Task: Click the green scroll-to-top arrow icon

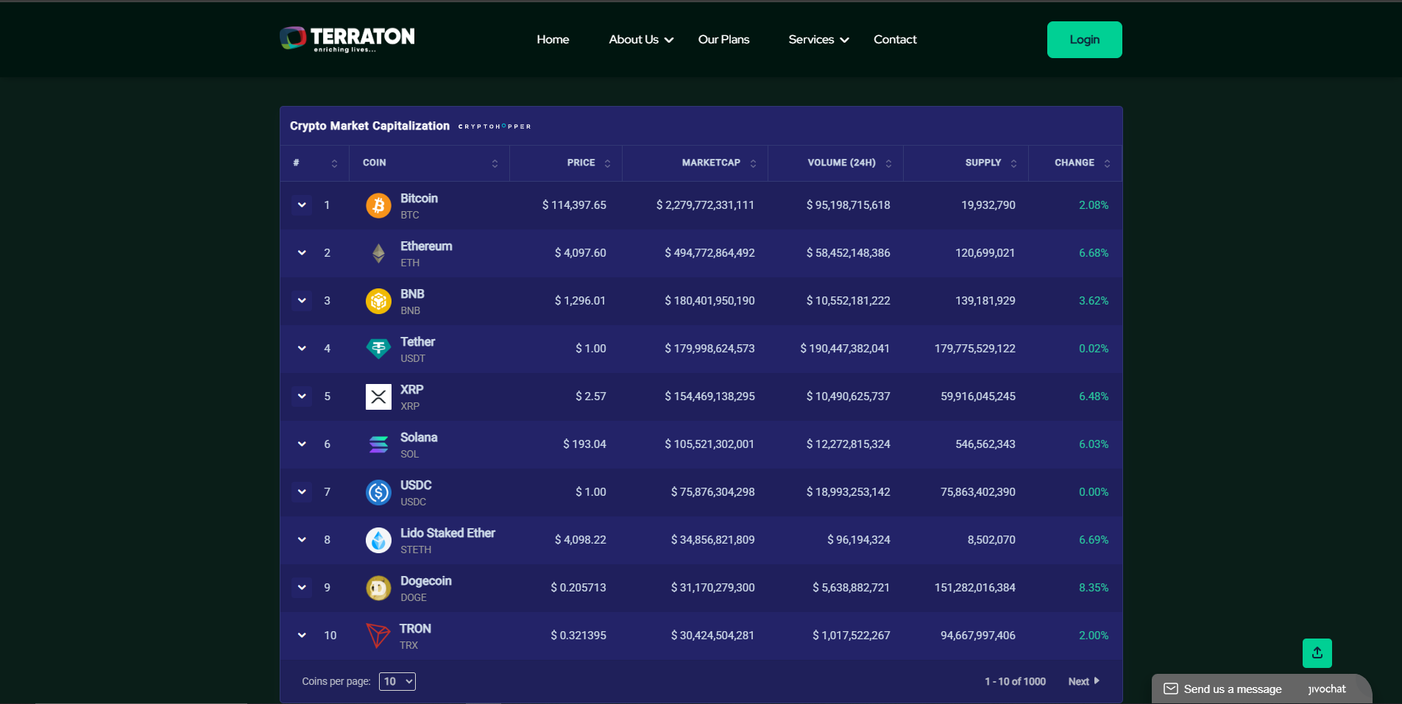Action: coord(1317,653)
